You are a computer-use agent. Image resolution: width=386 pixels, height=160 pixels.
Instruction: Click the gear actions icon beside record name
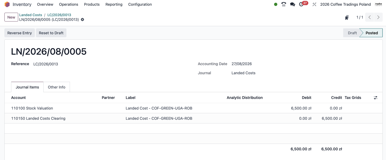coord(83,20)
